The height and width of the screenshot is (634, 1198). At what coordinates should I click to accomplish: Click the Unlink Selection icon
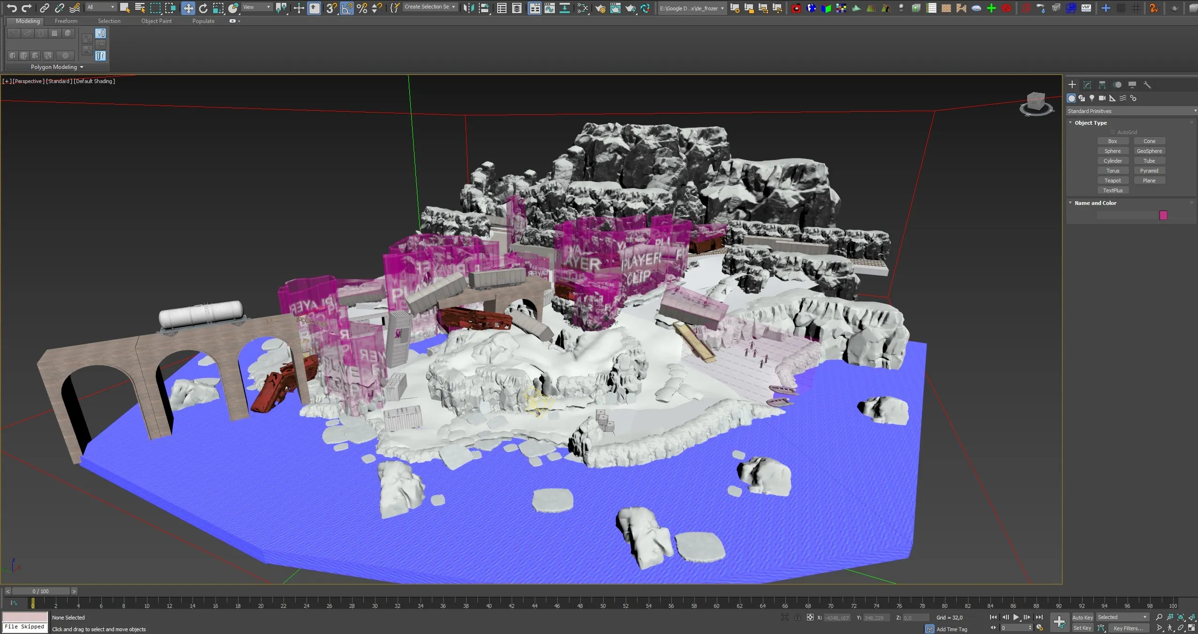[x=60, y=8]
